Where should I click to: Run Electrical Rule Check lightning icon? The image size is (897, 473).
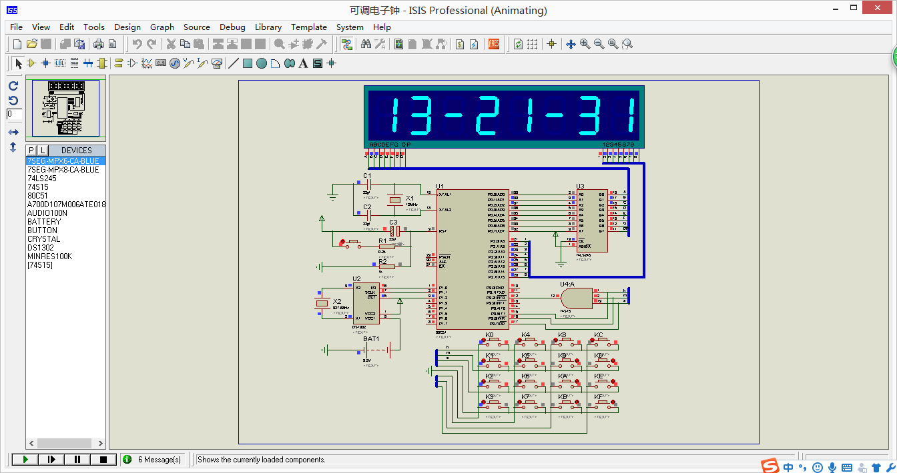click(x=474, y=44)
